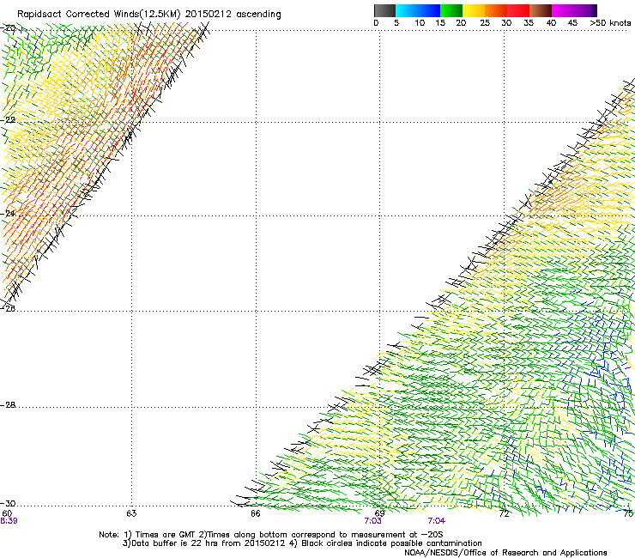Click the legend label '25'
The height and width of the screenshot is (558, 635).
point(484,23)
